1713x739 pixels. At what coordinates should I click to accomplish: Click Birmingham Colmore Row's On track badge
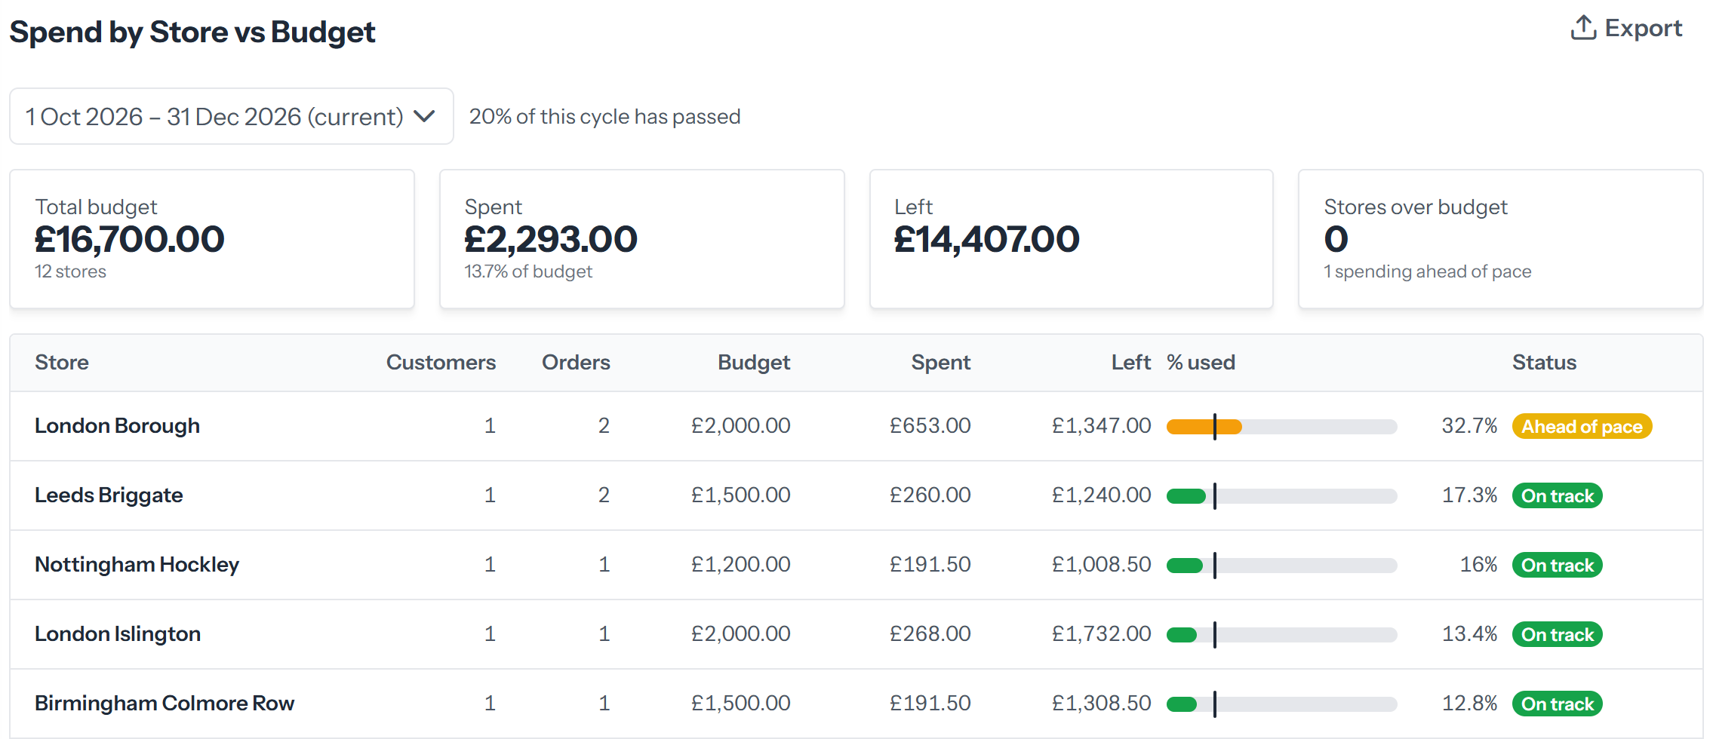[x=1558, y=704]
